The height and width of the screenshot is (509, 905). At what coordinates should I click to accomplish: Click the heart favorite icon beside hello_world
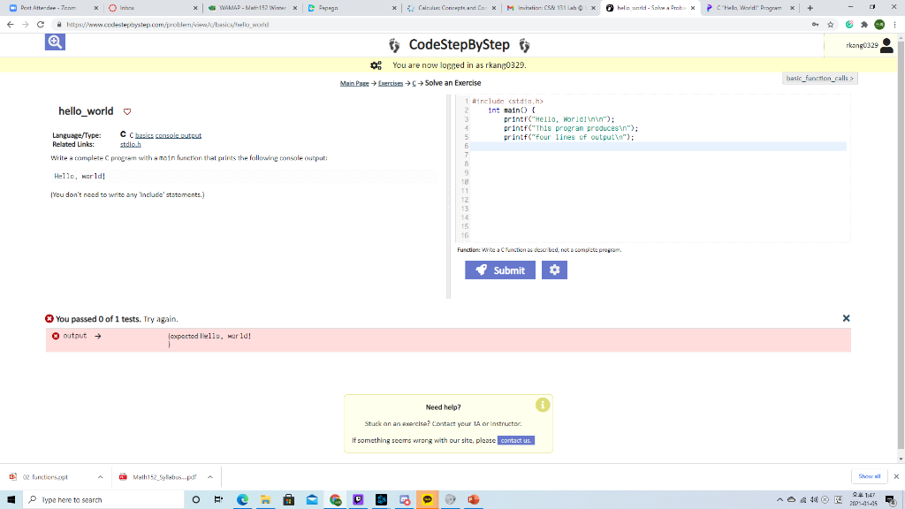pyautogui.click(x=127, y=111)
